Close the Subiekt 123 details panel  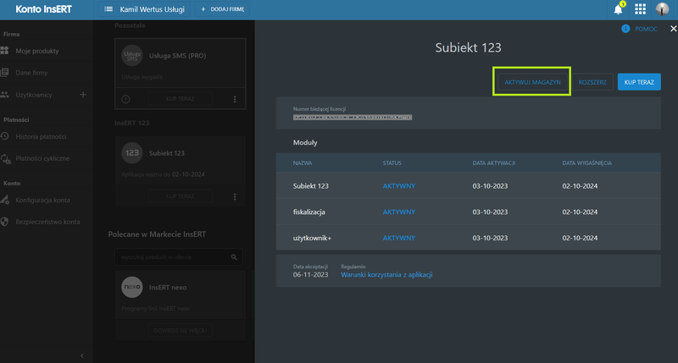[673, 29]
